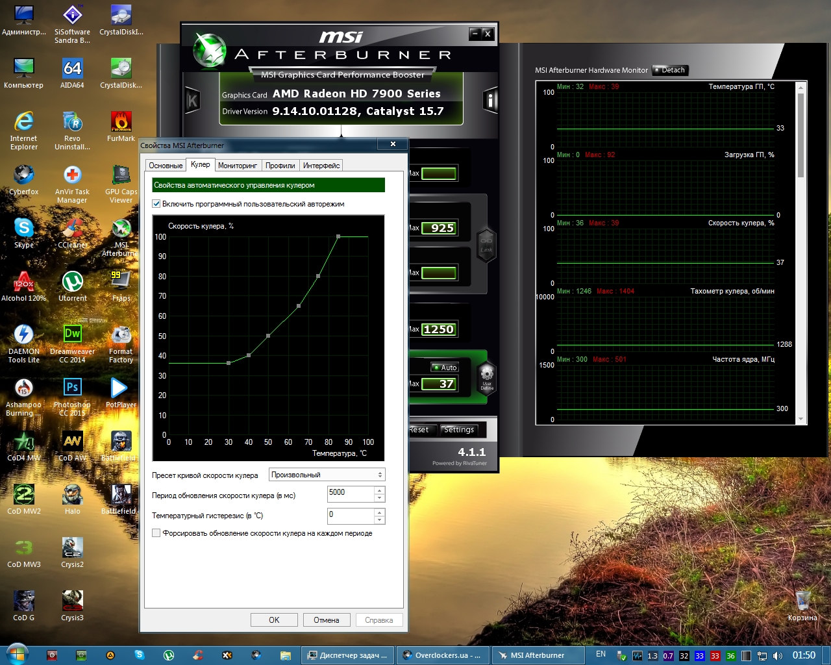831x665 pixels.
Task: Select the Dreamweaver CC 2014 desktop icon
Action: 72,344
